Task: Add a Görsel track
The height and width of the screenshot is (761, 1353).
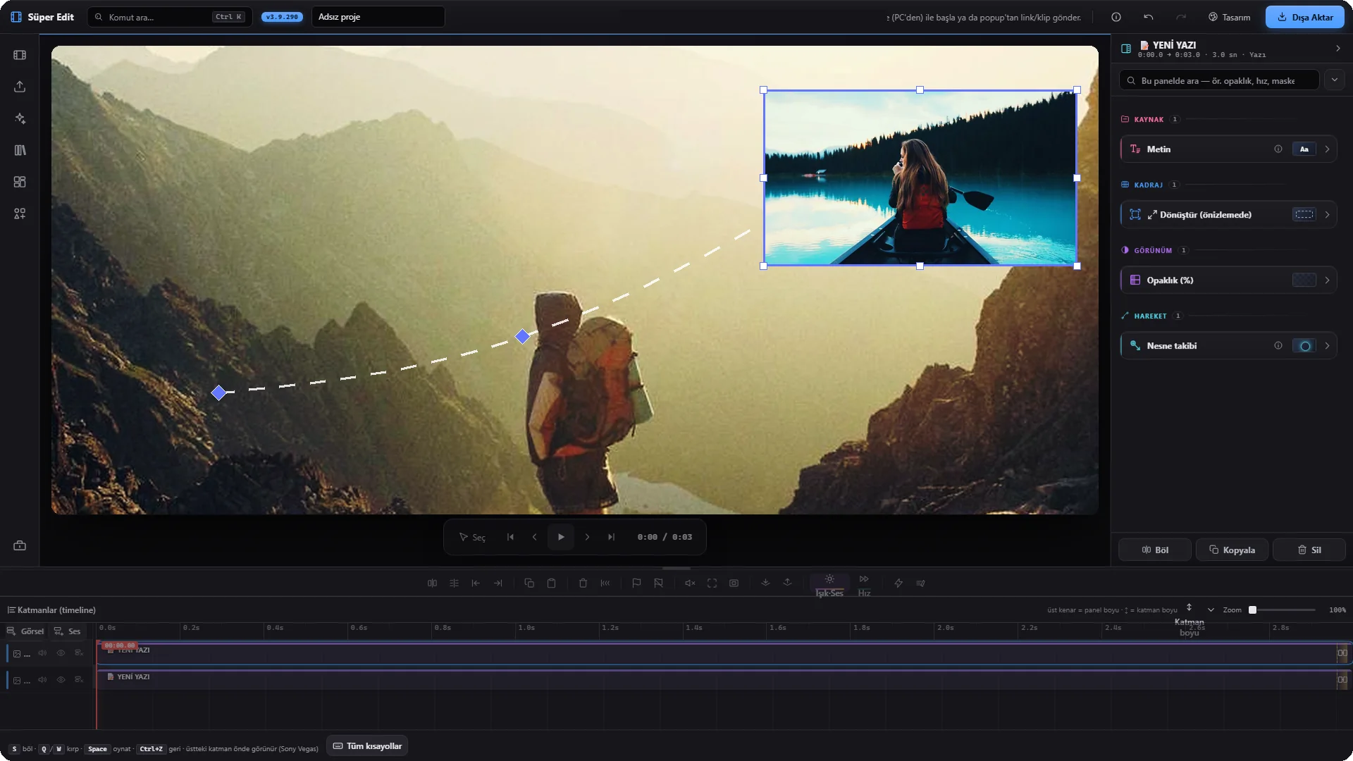Action: tap(25, 631)
